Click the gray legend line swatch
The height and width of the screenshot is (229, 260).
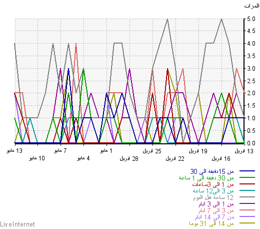coord(247,197)
